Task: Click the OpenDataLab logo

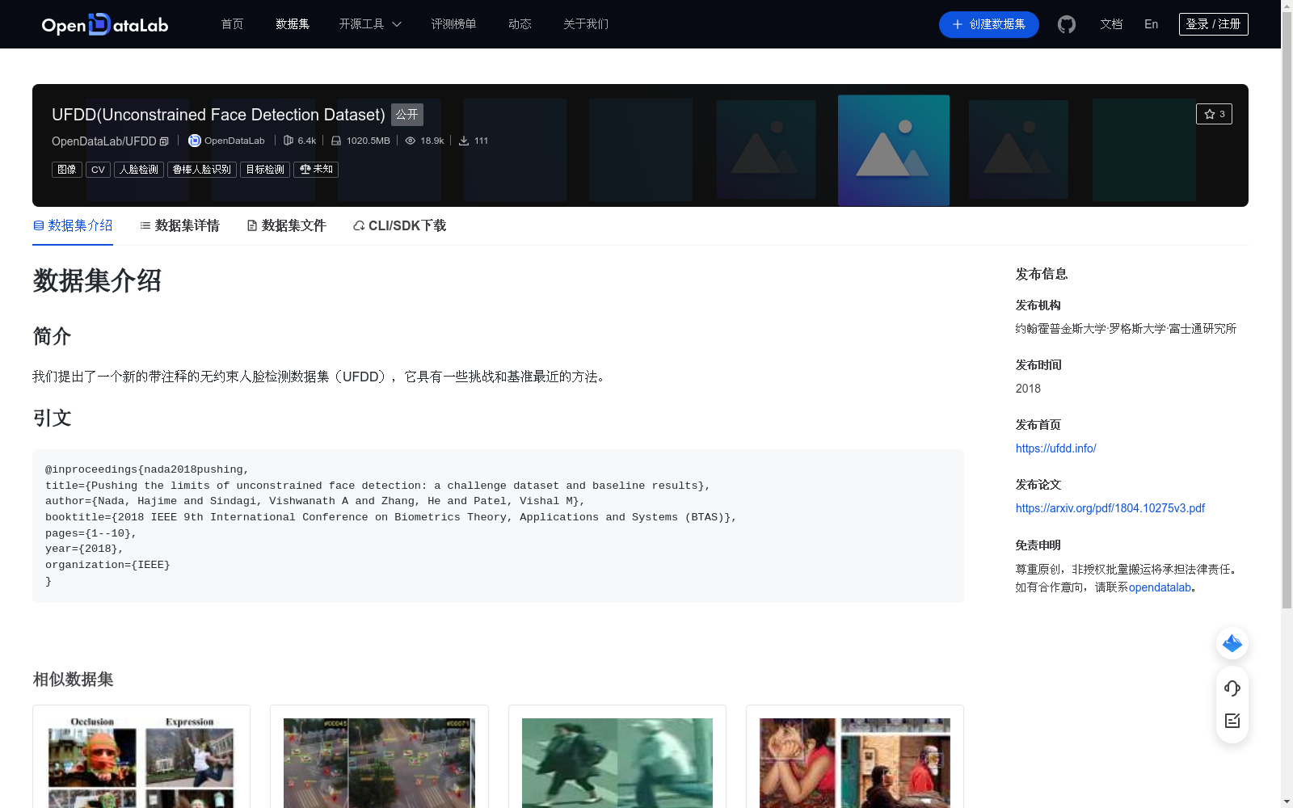Action: point(105,24)
